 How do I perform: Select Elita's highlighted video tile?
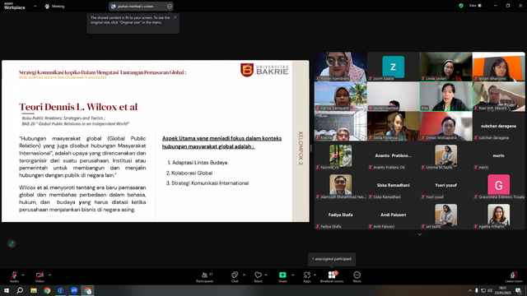[446, 97]
